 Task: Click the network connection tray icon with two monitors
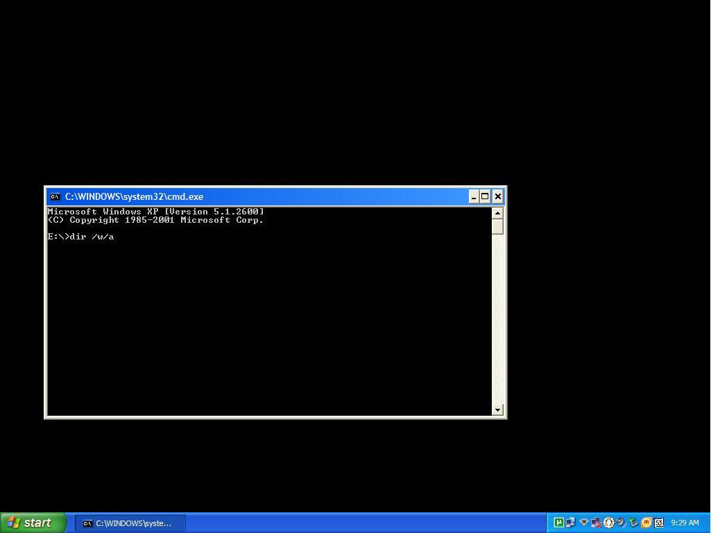[570, 523]
